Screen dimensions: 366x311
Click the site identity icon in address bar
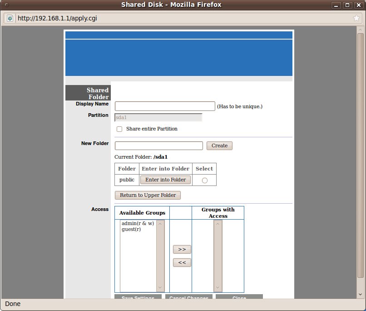(10, 19)
